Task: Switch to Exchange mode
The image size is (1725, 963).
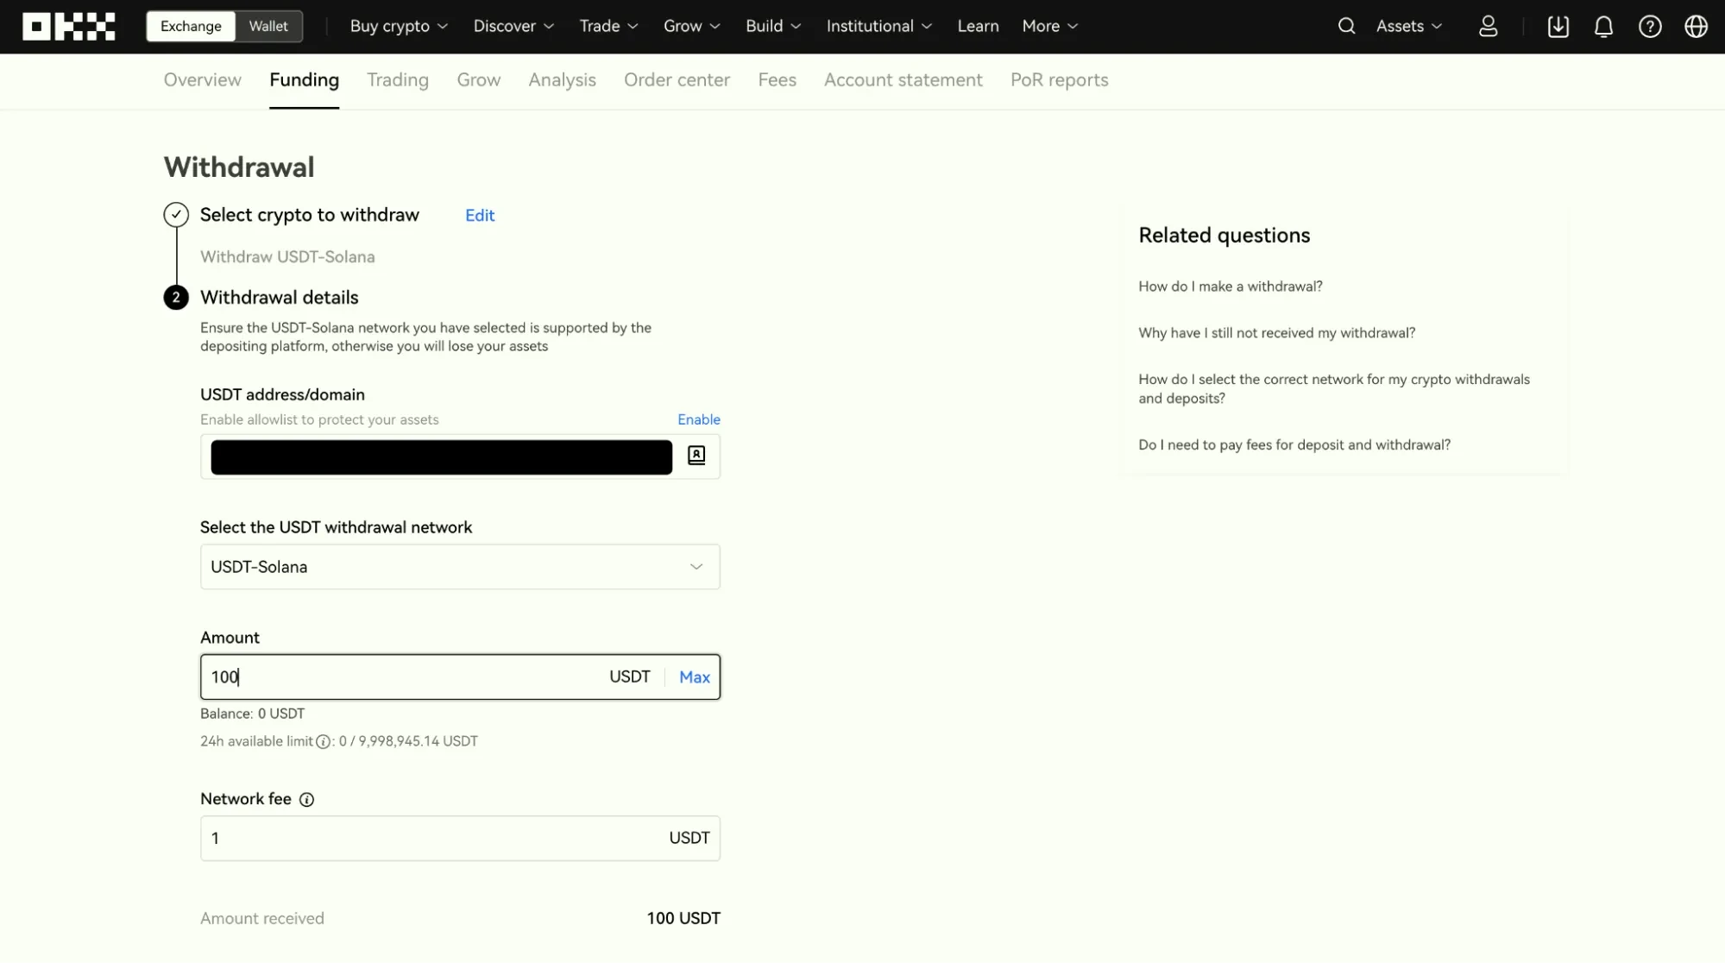Action: 191,27
